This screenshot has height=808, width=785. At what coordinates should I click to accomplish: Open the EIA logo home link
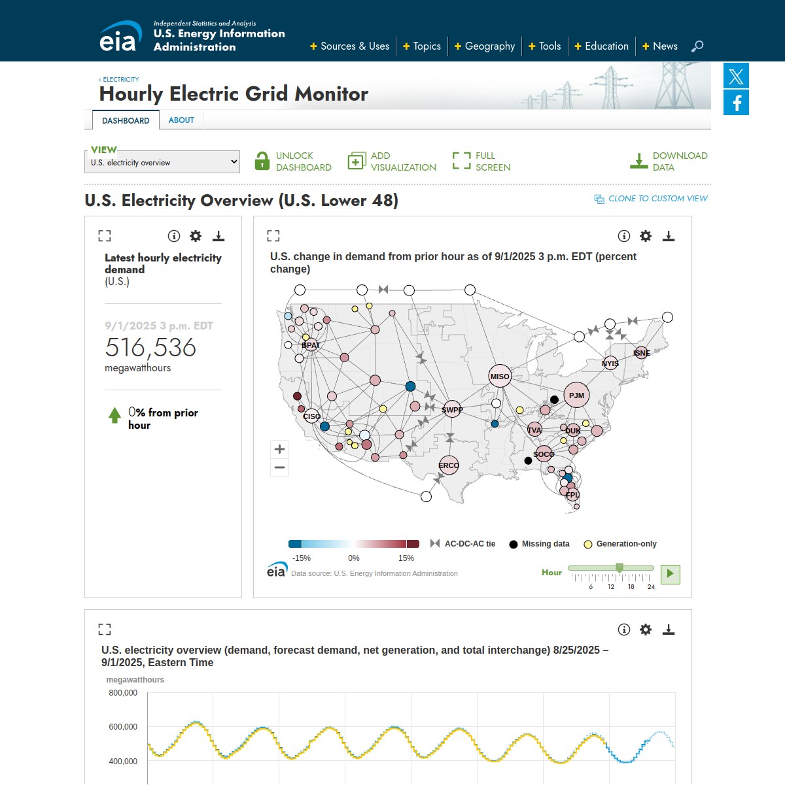(x=121, y=36)
